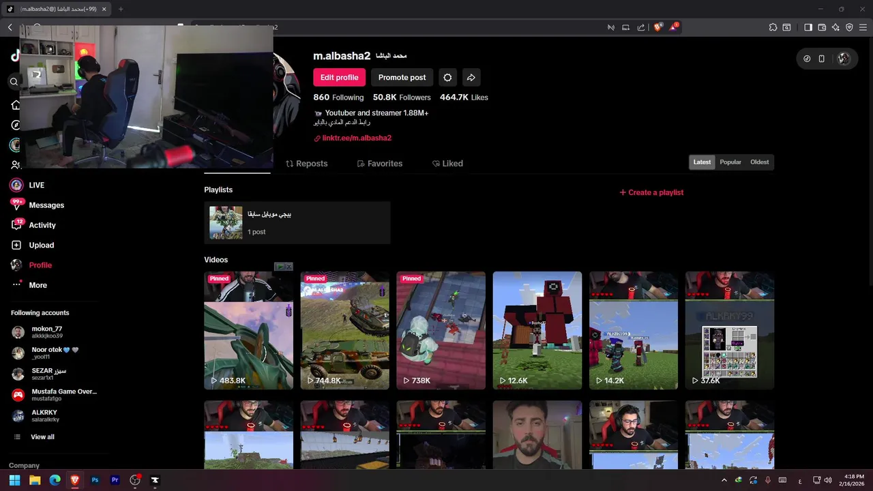Screen dimensions: 873x491
Task: Open a new browser tab with plus
Action: [x=121, y=9]
